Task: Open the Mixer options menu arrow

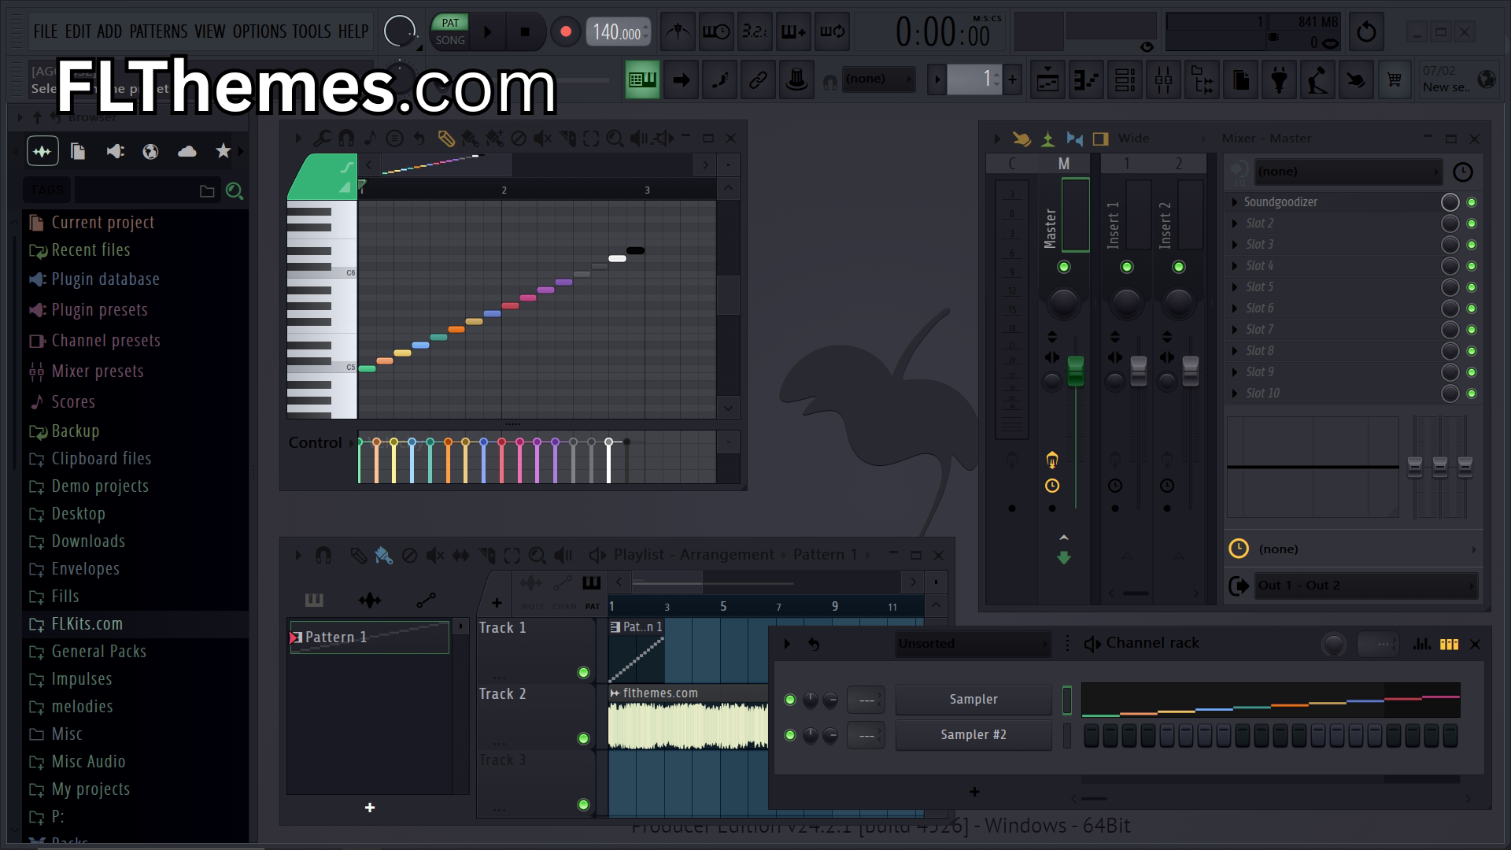Action: [997, 139]
